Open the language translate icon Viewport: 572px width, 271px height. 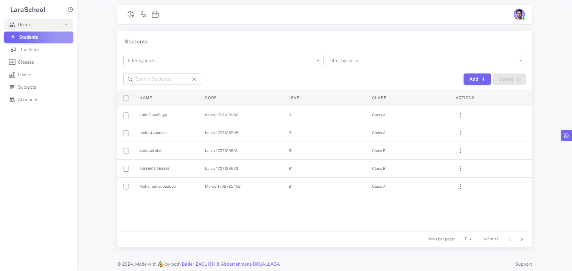point(143,14)
